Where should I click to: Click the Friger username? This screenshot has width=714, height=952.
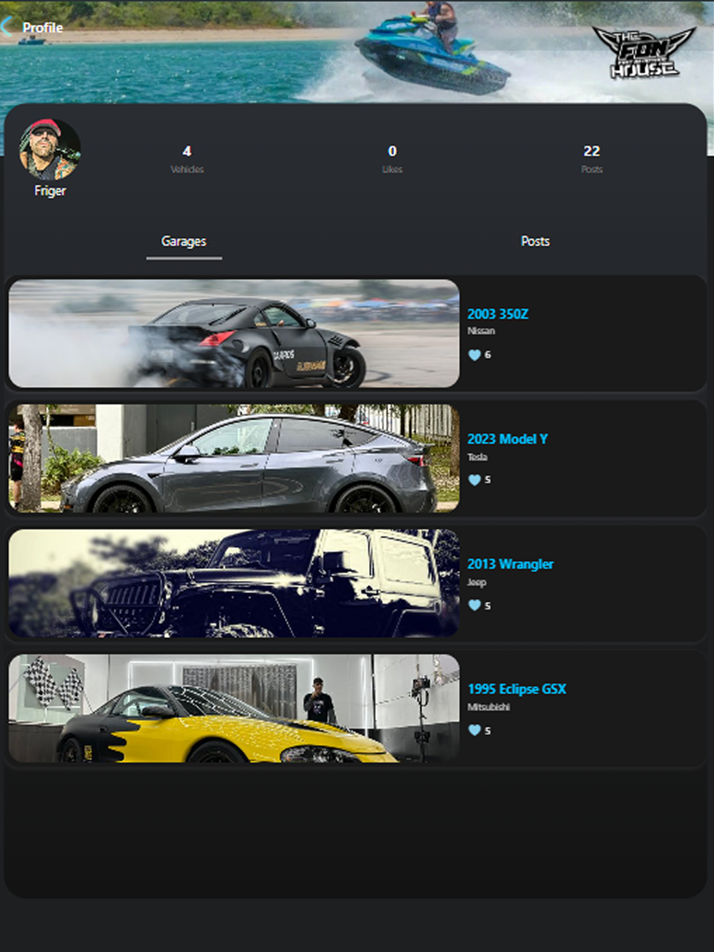50,191
